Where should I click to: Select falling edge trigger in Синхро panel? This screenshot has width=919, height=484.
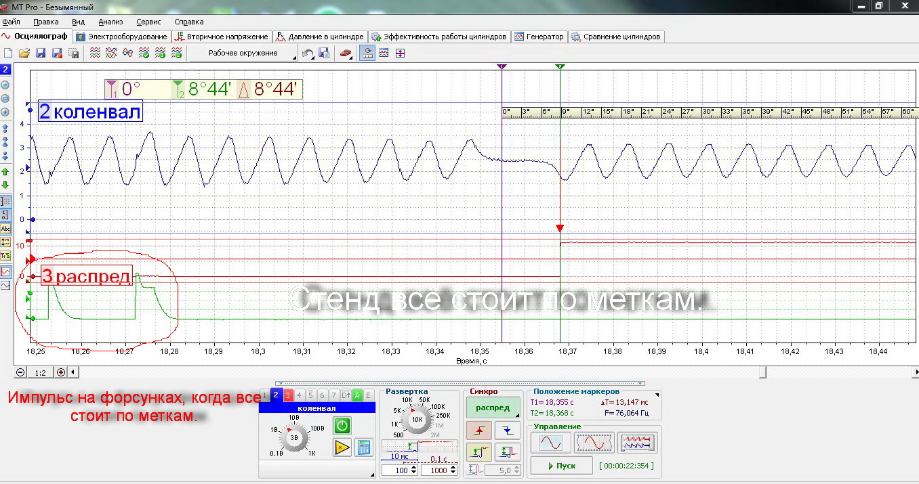508,430
